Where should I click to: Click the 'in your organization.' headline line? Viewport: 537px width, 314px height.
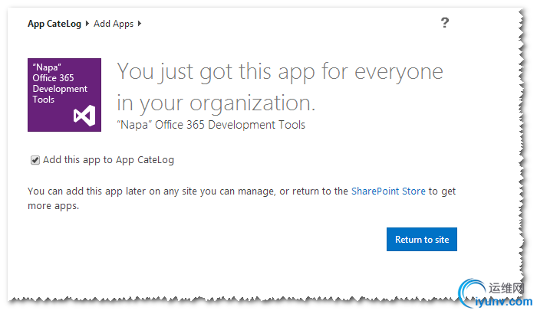[216, 103]
